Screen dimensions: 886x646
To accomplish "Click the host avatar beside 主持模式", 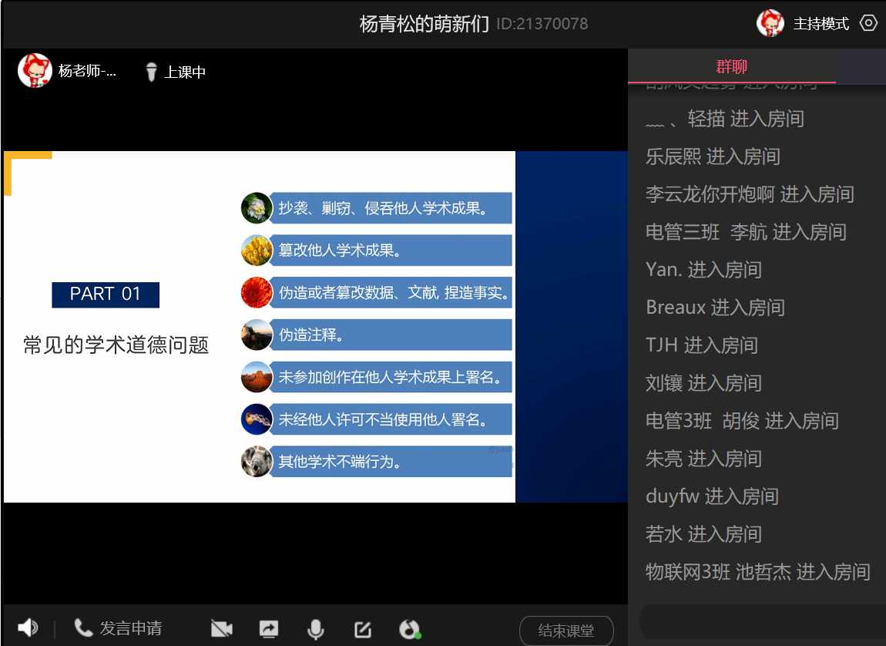I will (770, 23).
